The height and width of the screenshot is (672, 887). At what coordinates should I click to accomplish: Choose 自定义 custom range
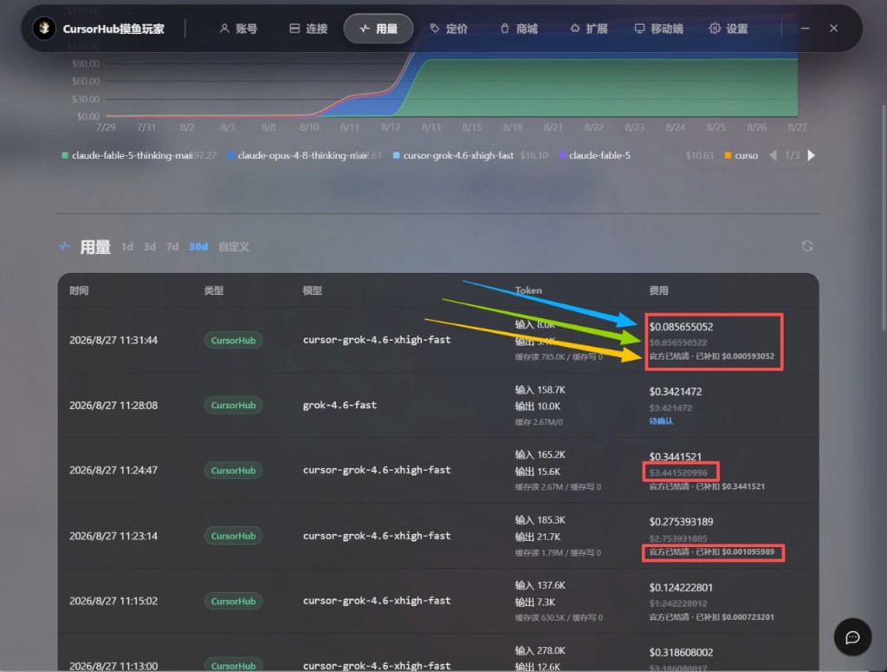click(x=234, y=246)
